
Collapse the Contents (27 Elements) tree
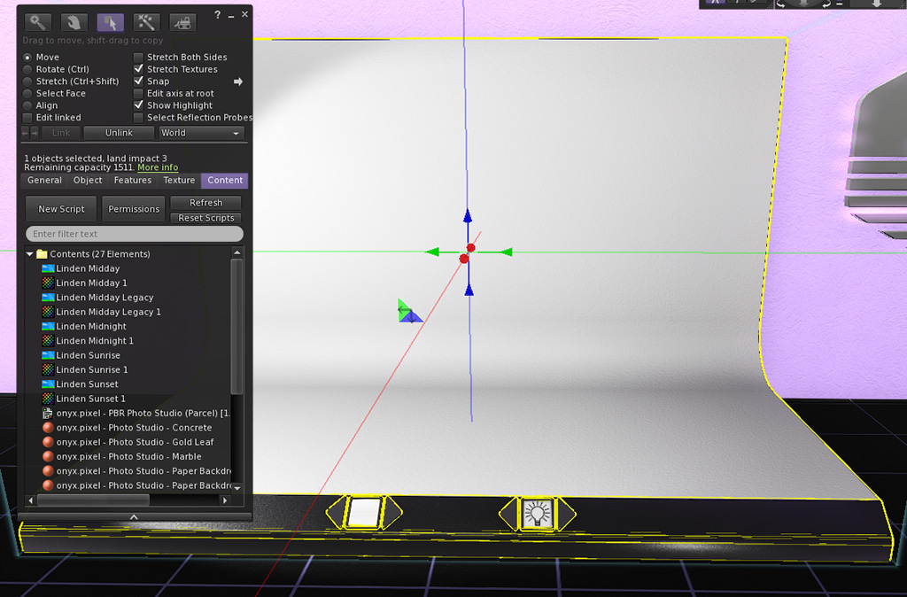(30, 254)
